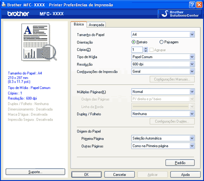Click the Ajuda button
This screenshot has height=181, width=204.
[x=185, y=175]
